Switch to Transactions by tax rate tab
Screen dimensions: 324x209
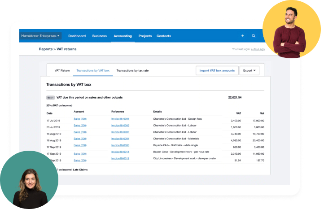(132, 70)
